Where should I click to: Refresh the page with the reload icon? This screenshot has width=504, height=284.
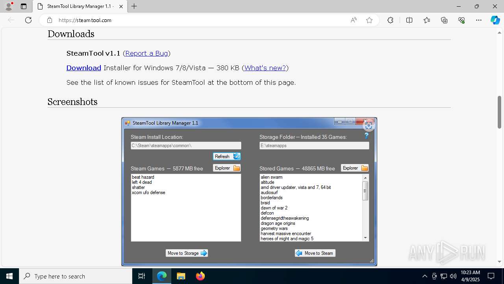pos(28,20)
